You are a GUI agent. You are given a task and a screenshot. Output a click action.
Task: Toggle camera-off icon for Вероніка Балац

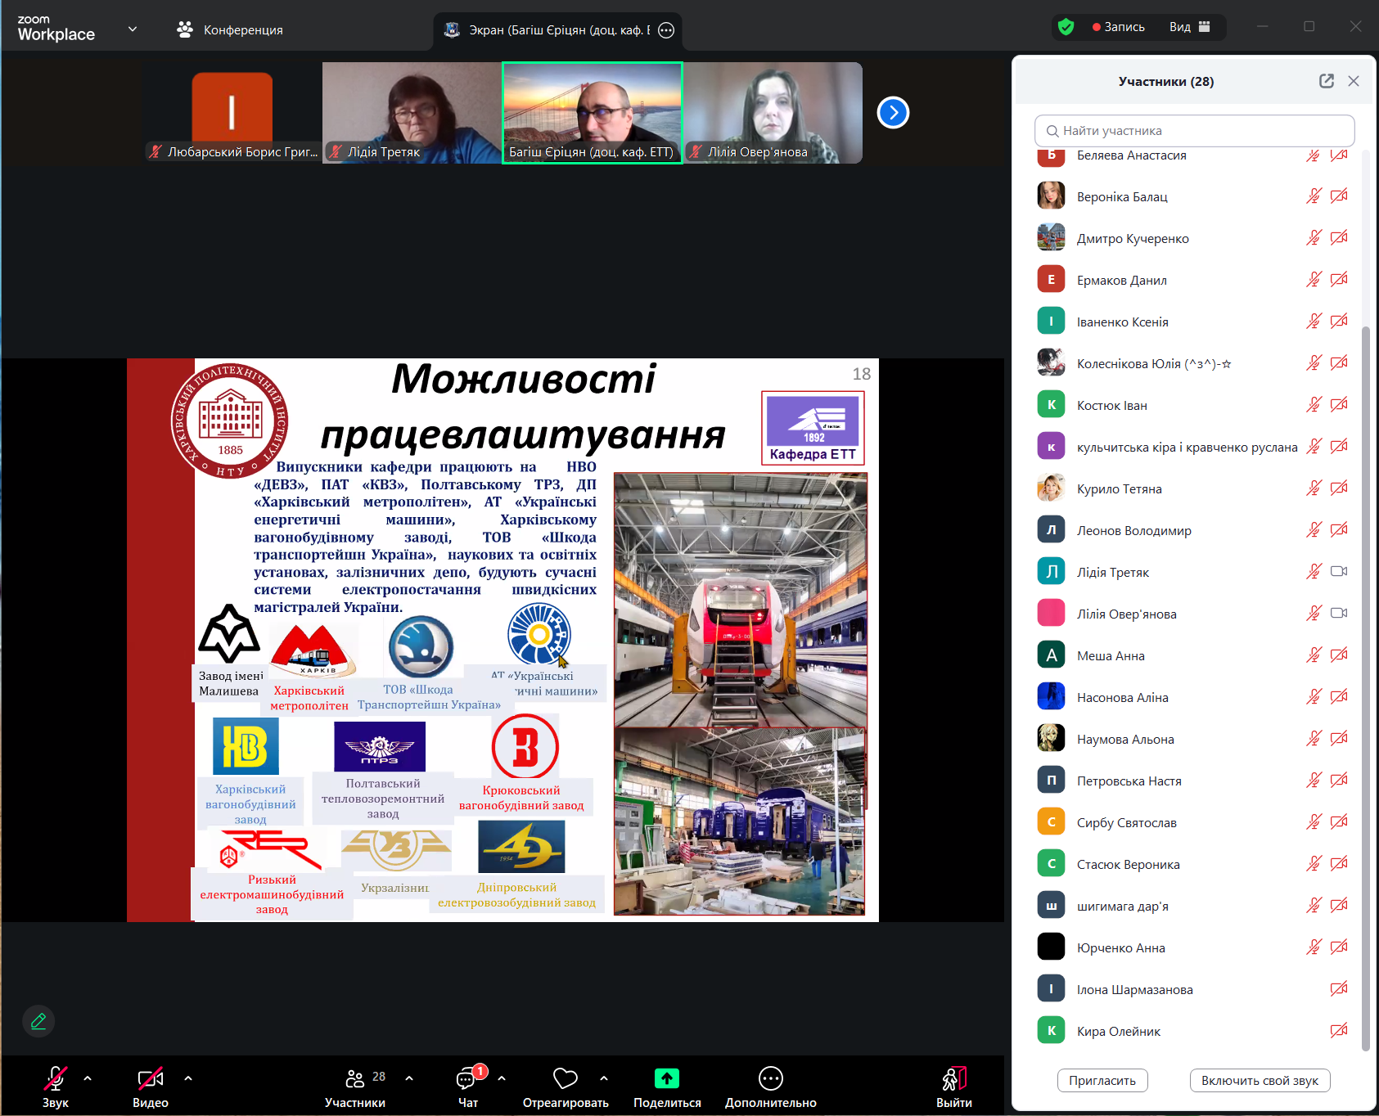1339,196
